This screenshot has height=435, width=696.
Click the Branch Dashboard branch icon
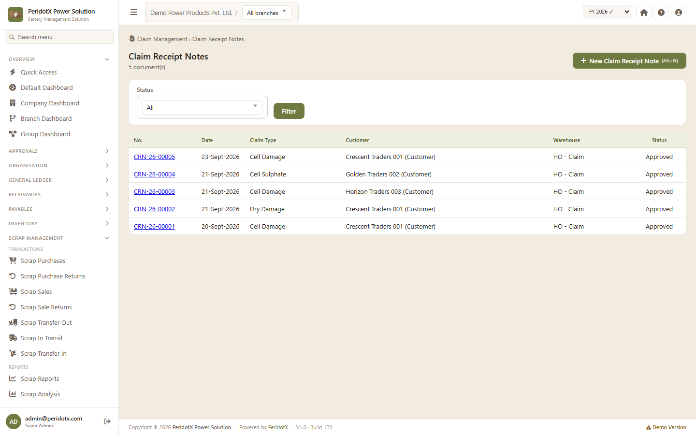click(13, 118)
